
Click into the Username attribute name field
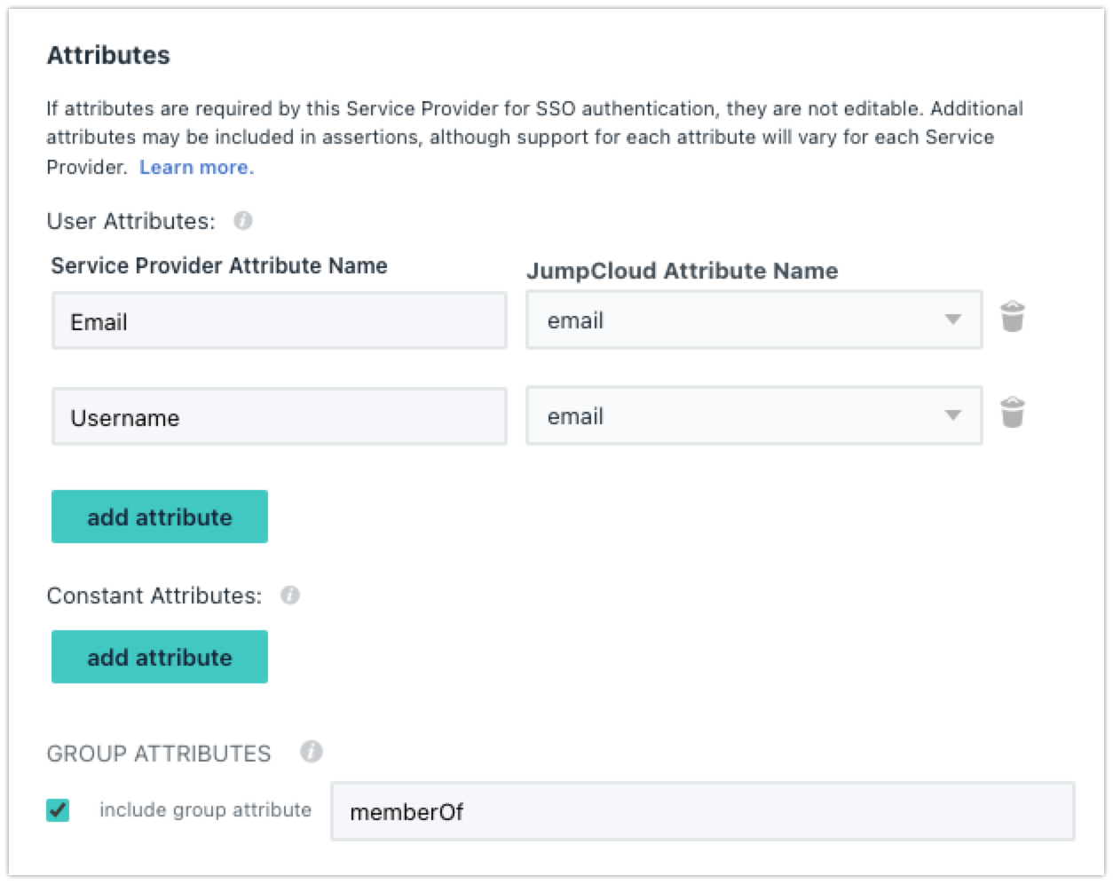point(279,417)
